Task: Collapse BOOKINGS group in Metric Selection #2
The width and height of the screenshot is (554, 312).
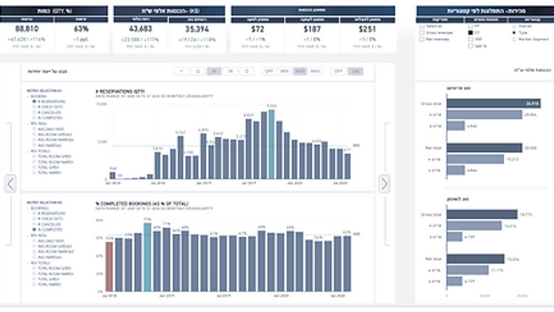Action: (x=28, y=208)
